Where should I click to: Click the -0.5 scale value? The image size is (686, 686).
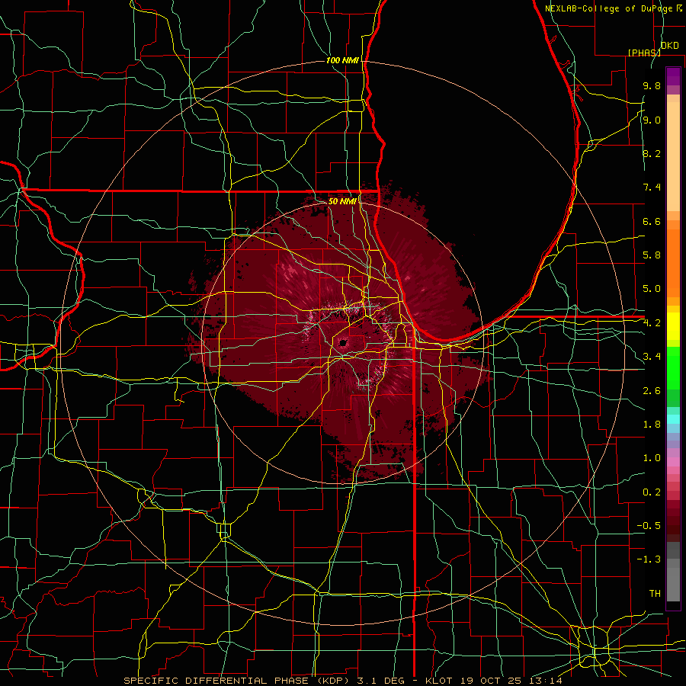(x=649, y=526)
